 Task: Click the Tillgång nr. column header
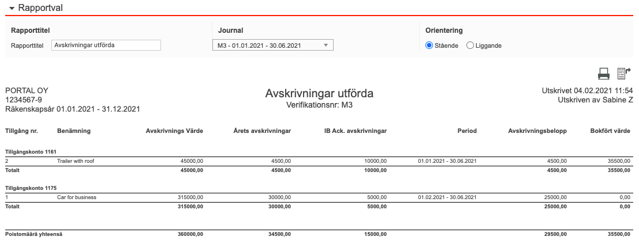pyautogui.click(x=21, y=131)
